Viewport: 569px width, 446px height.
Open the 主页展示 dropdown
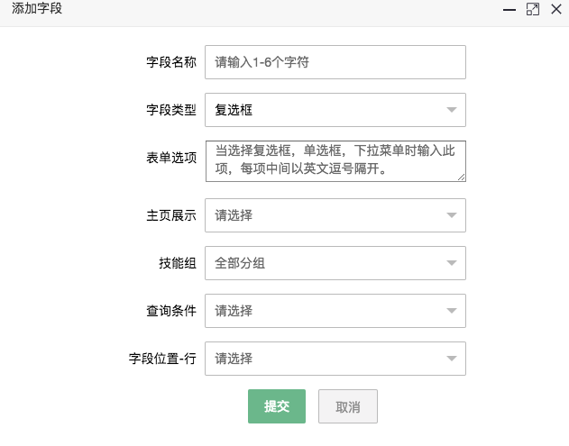(x=335, y=215)
